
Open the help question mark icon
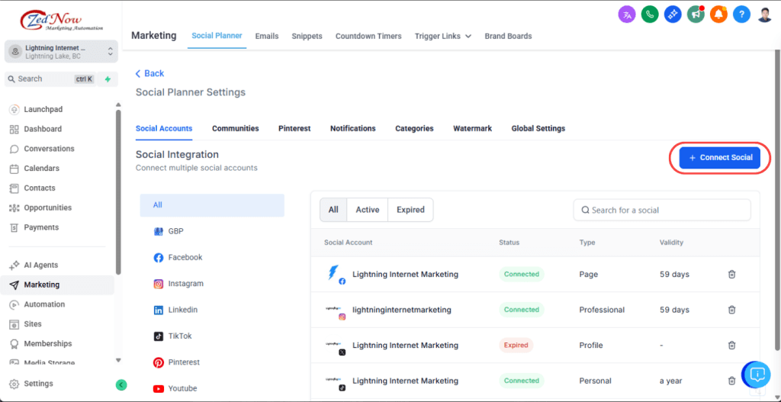741,14
